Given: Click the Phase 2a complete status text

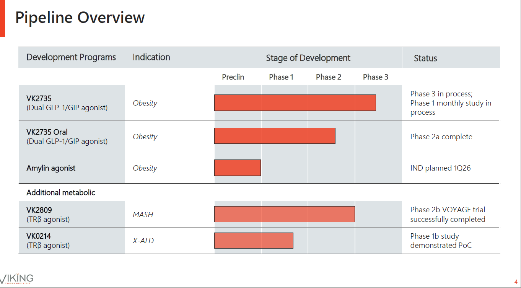Looking at the screenshot, I should point(441,137).
